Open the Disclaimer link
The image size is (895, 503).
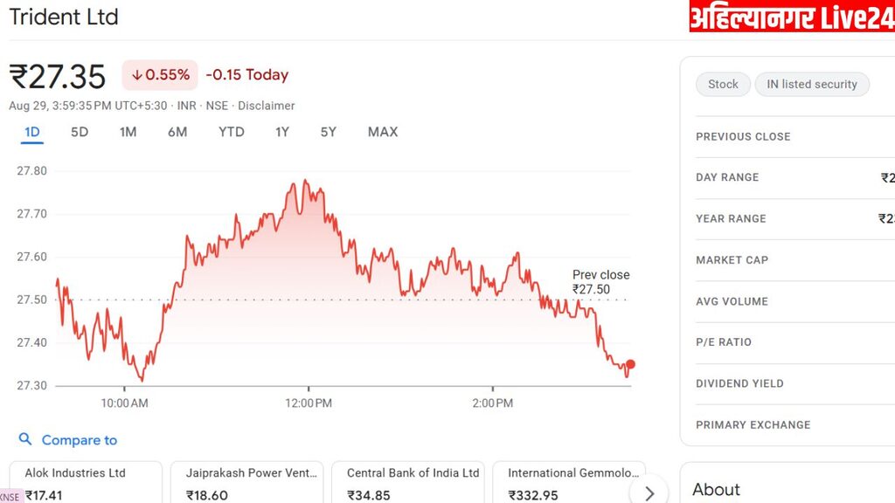point(267,106)
